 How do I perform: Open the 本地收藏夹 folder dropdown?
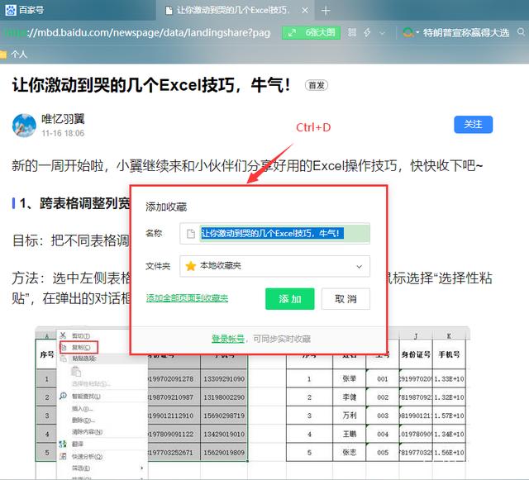pyautogui.click(x=274, y=266)
